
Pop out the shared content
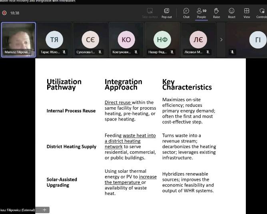(x=166, y=13)
